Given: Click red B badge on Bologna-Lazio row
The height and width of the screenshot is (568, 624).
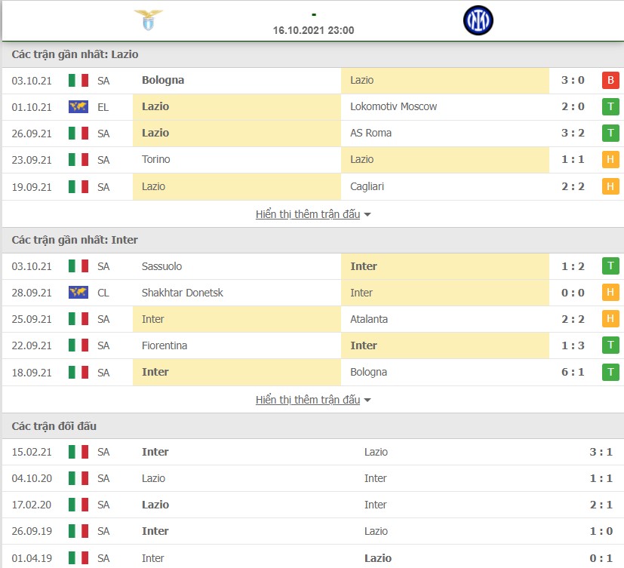Looking at the screenshot, I should [610, 81].
